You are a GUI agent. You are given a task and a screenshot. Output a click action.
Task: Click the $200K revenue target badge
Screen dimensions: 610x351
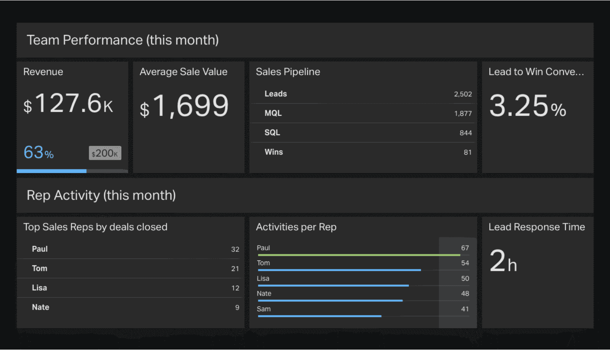105,153
